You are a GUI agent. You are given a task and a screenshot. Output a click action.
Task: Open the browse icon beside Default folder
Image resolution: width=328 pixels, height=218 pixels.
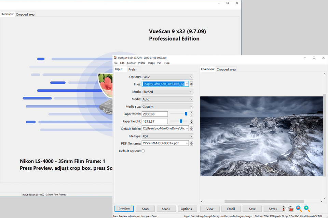[x=191, y=128]
